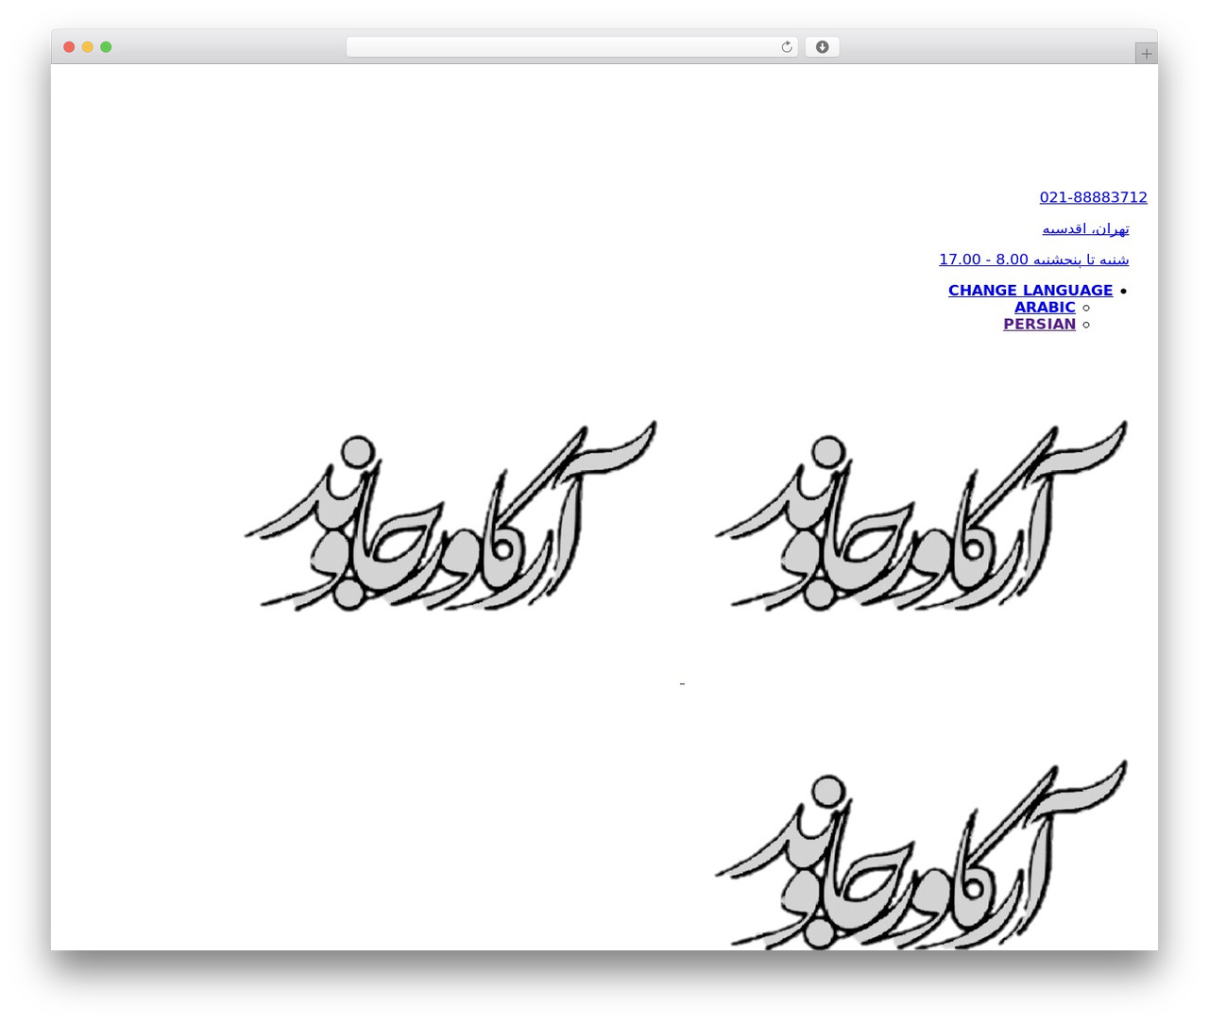Viewport: 1209px width, 1023px height.
Task: Call the phone number 021-88883712 link
Action: (1093, 197)
